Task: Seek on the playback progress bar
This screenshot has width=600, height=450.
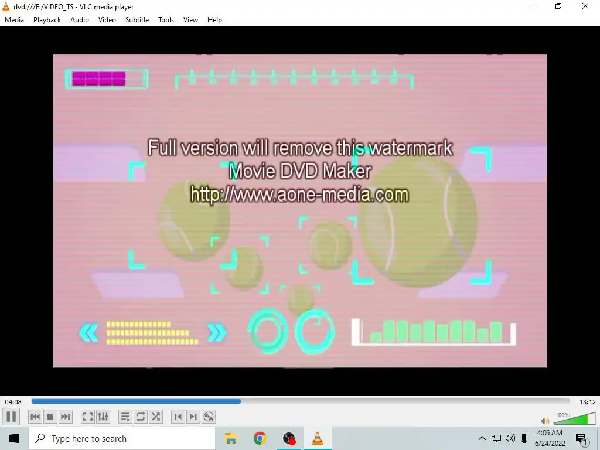Action: tap(301, 401)
